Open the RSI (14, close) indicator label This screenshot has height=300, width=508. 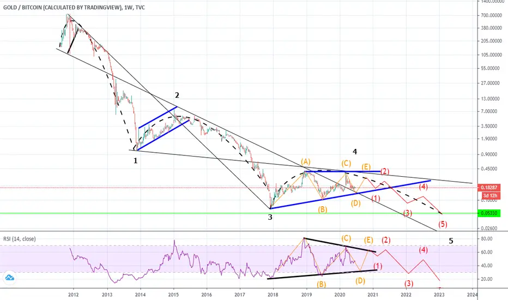pyautogui.click(x=20, y=239)
